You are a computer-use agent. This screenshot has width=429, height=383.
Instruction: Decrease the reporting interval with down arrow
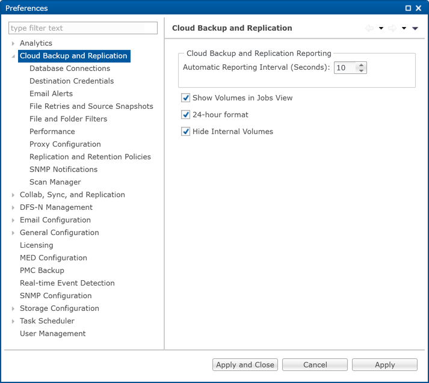click(x=361, y=70)
